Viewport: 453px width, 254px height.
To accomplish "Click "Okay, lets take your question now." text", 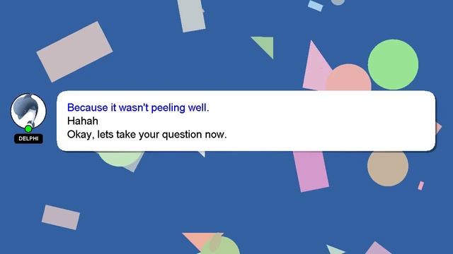I will 147,135.
